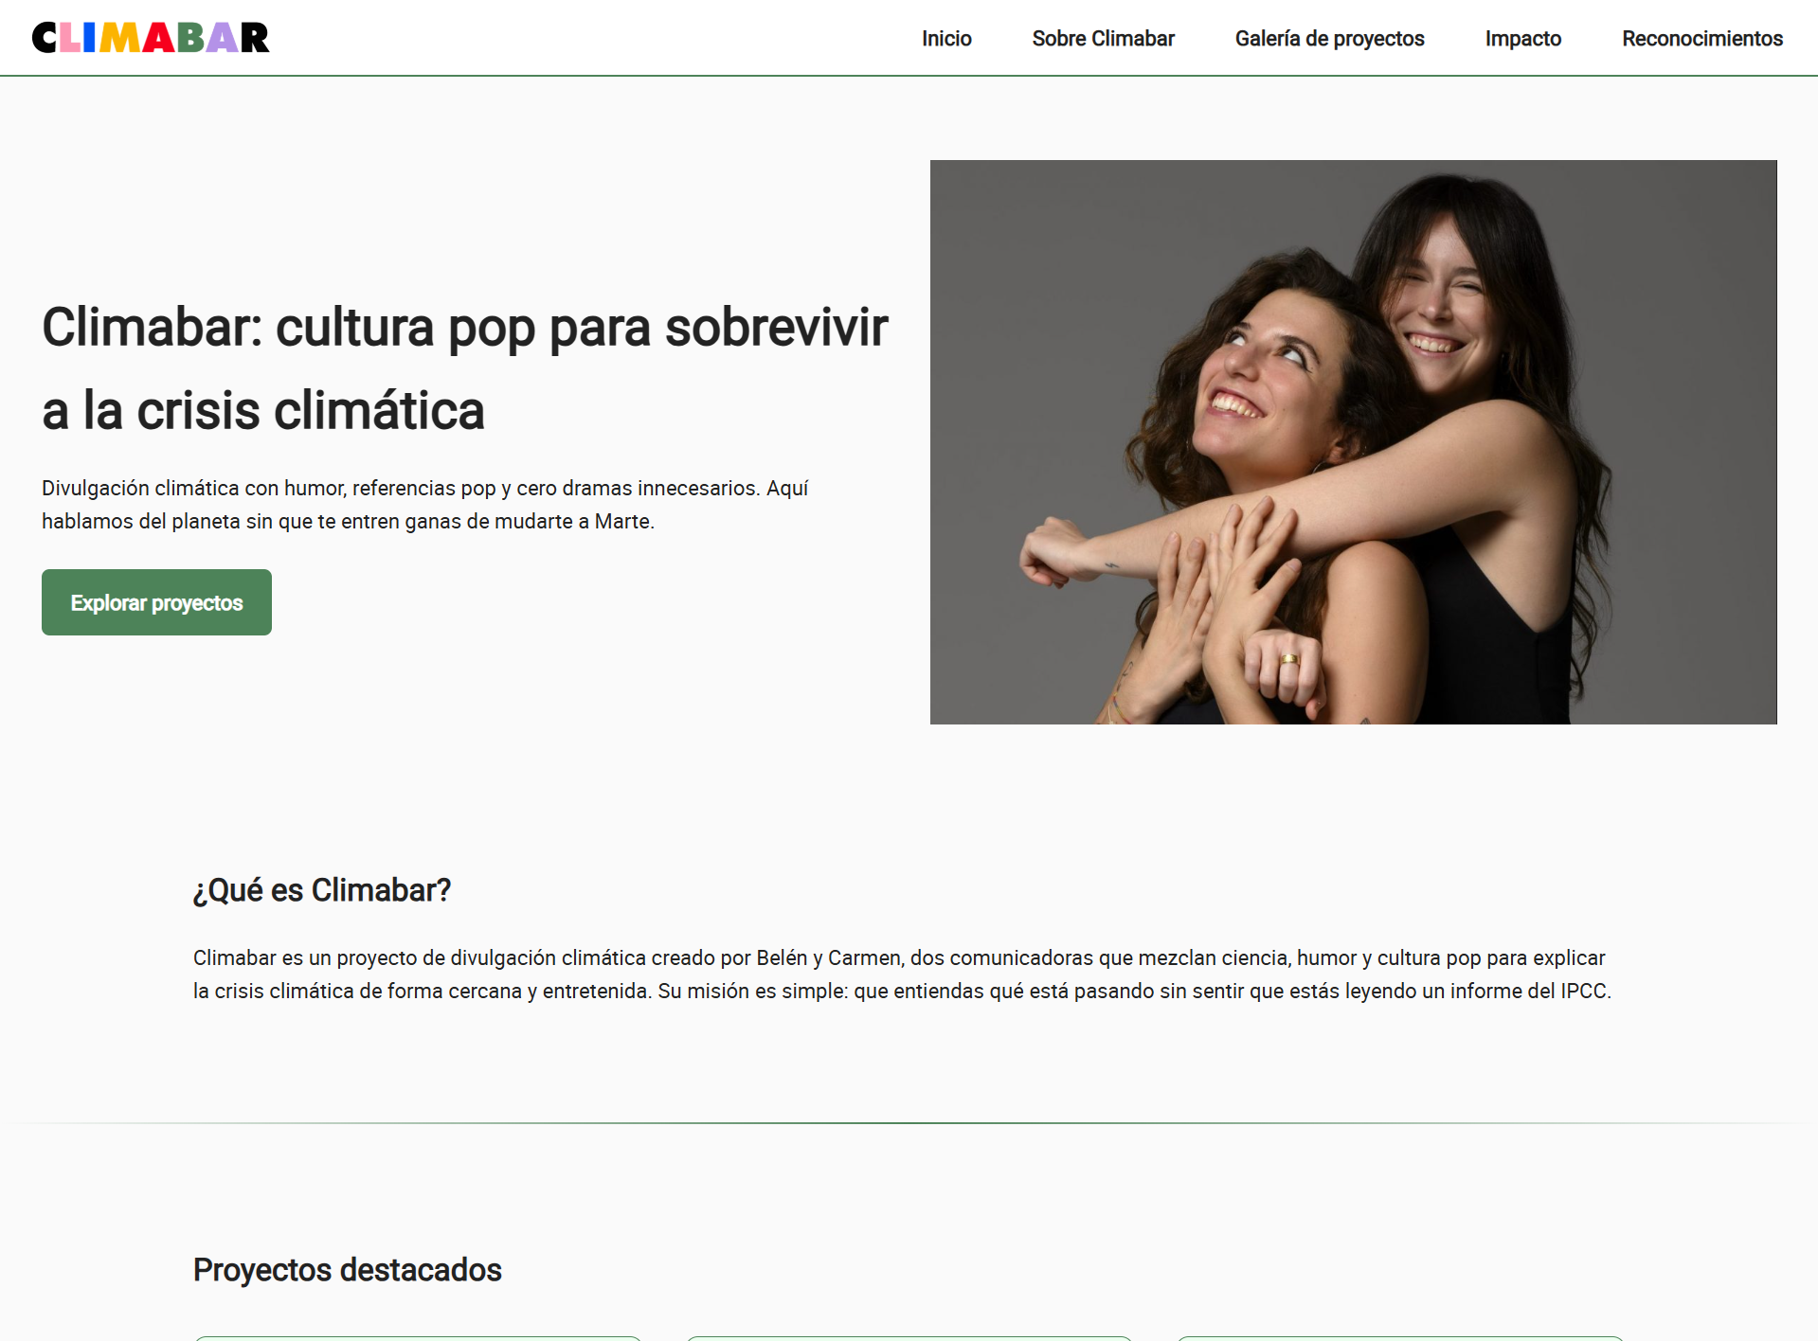This screenshot has width=1818, height=1341.
Task: Click the colorful CLIMABAR logo
Action: pyautogui.click(x=151, y=38)
